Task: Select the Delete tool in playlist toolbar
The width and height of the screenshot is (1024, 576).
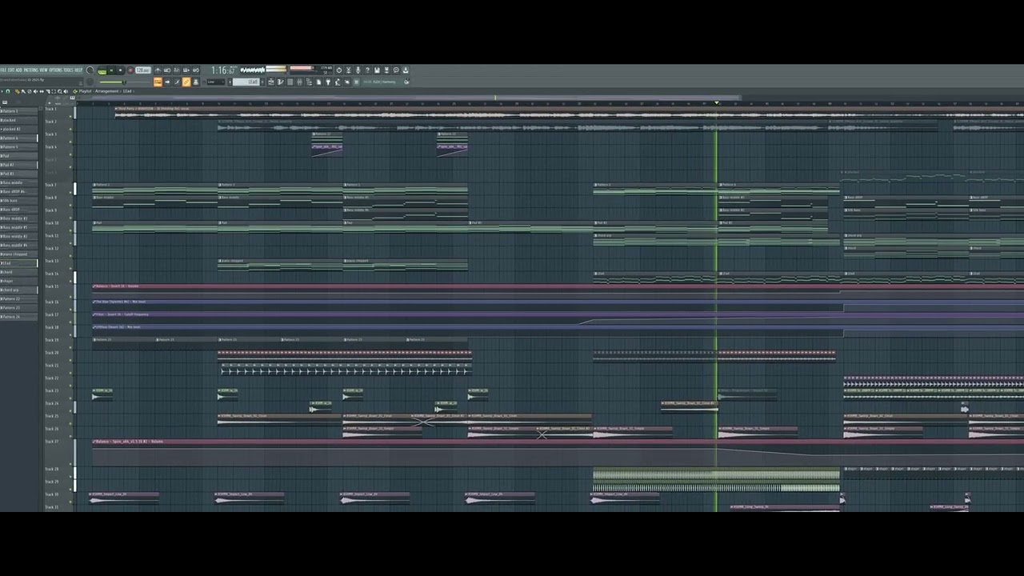Action: pyautogui.click(x=30, y=91)
